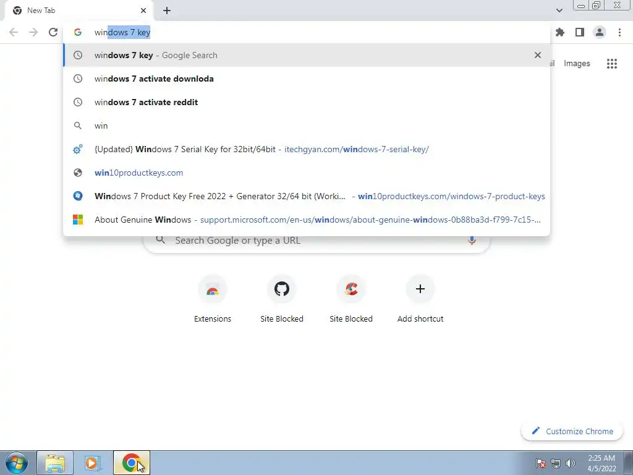Viewport: 633px width, 475px height.
Task: Click the Chrome taskbar button
Action: (131, 463)
